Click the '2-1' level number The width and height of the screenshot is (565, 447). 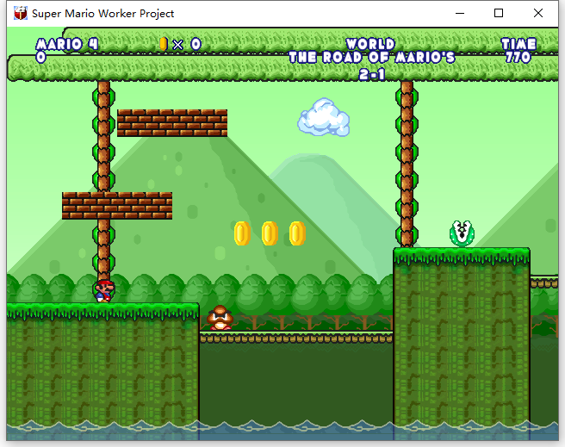(372, 75)
